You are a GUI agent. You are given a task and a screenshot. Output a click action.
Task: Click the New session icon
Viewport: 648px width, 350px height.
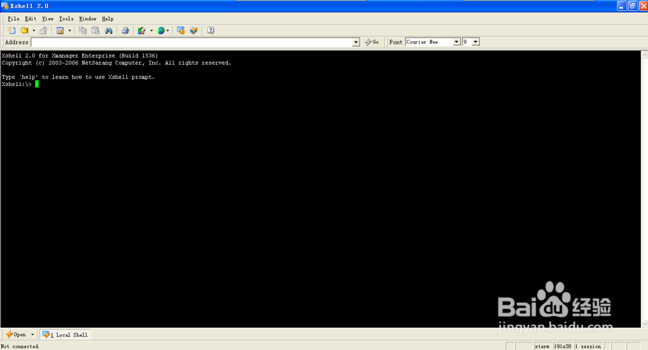click(x=12, y=30)
